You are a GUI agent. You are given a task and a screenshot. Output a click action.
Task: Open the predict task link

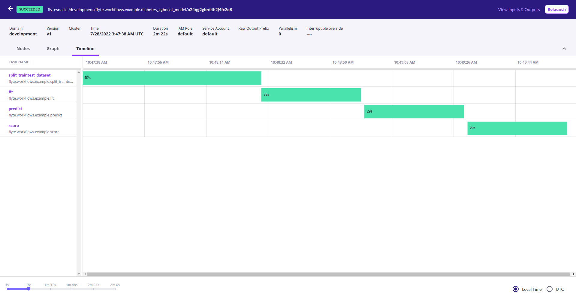[15, 109]
